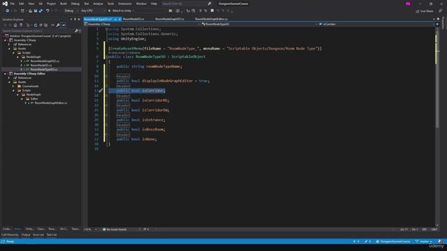
Task: Open the Build menu
Action: [x=64, y=3]
